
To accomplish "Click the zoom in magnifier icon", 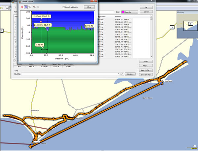I will tap(34, 7).
